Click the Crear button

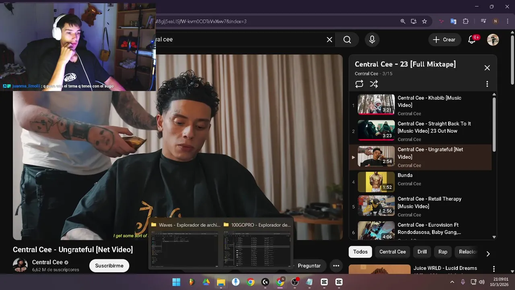445,39
